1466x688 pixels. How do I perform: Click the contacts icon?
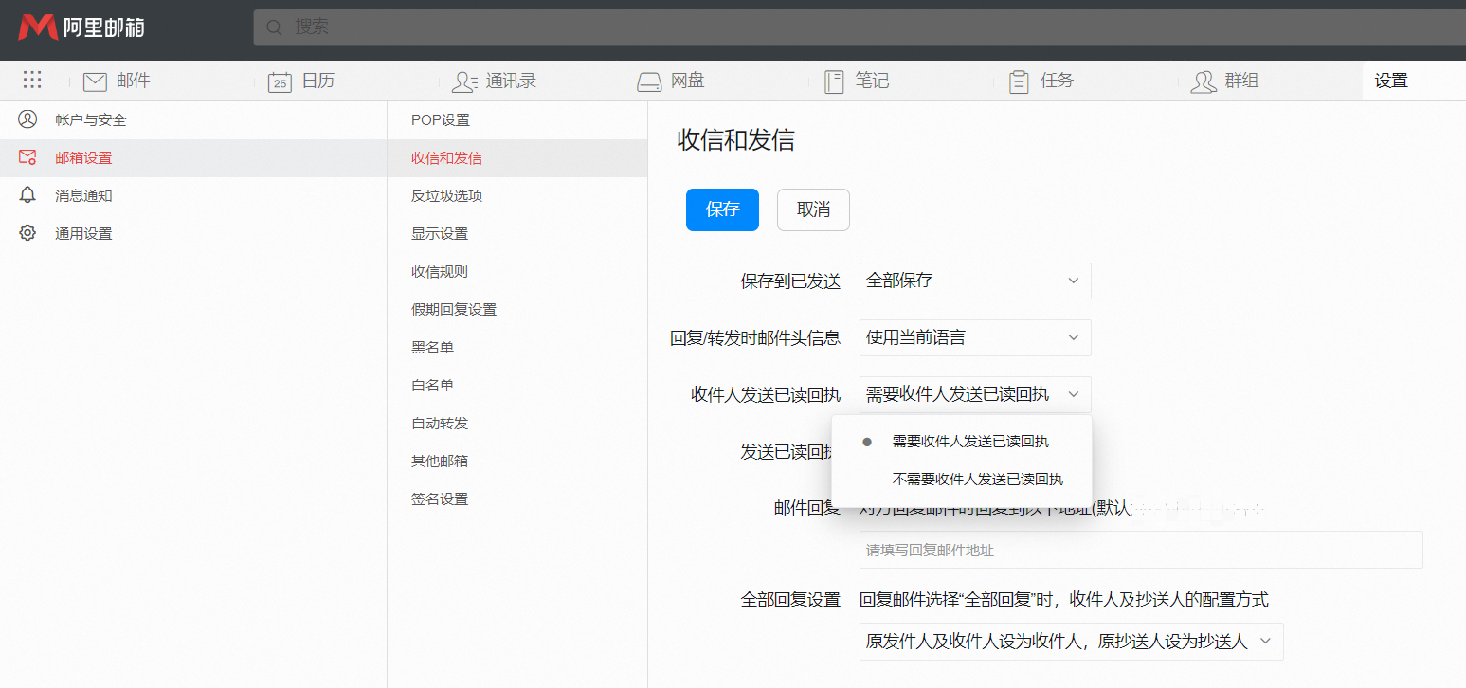[x=464, y=81]
